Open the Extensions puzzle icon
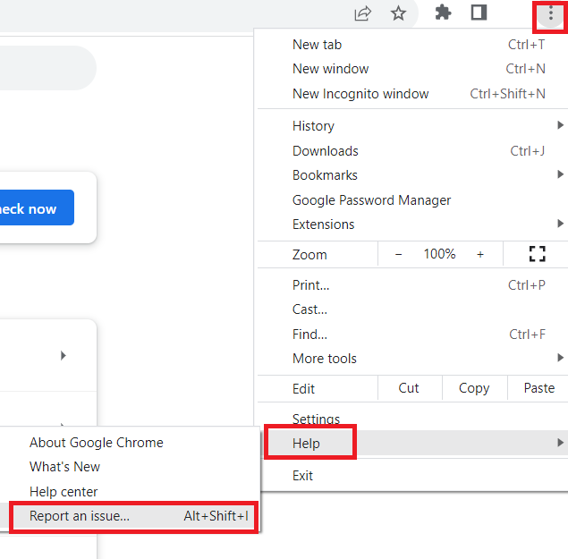The image size is (568, 559). pos(443,13)
